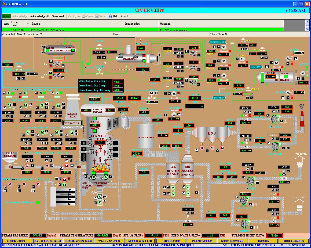
Task: Open the Steam Drum graphic
Action: (x=98, y=110)
